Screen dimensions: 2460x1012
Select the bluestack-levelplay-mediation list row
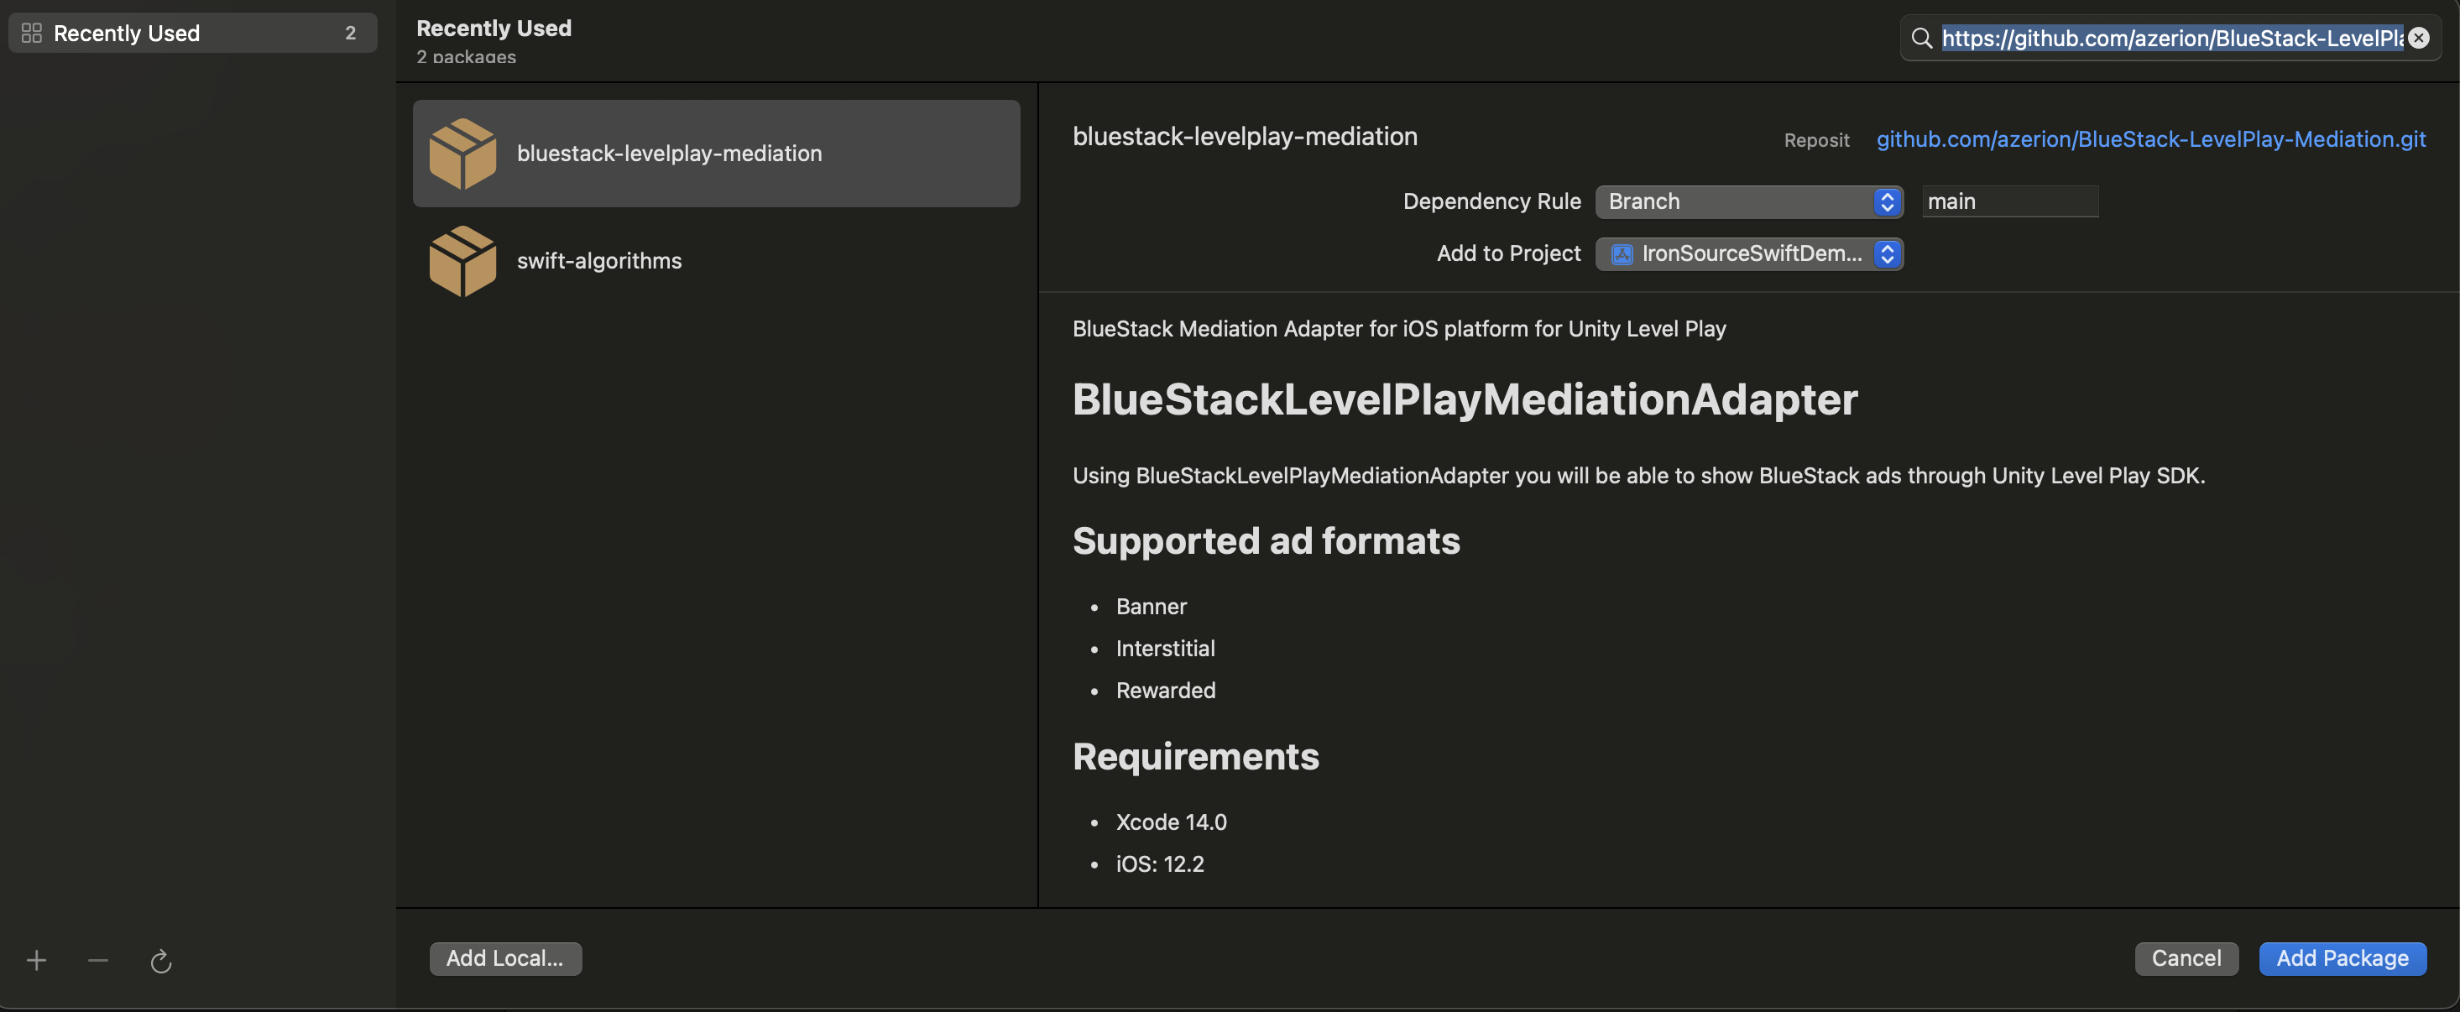tap(716, 154)
